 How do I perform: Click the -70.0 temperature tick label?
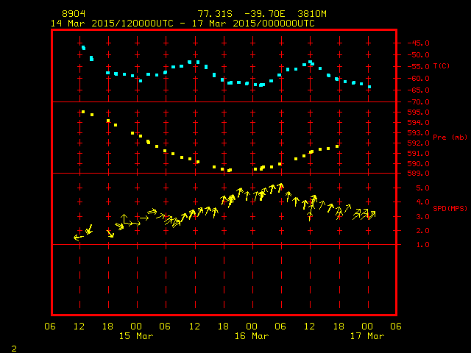[418, 102]
